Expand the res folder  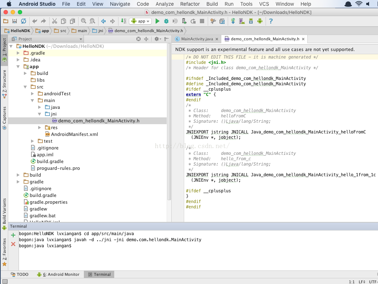40,127
